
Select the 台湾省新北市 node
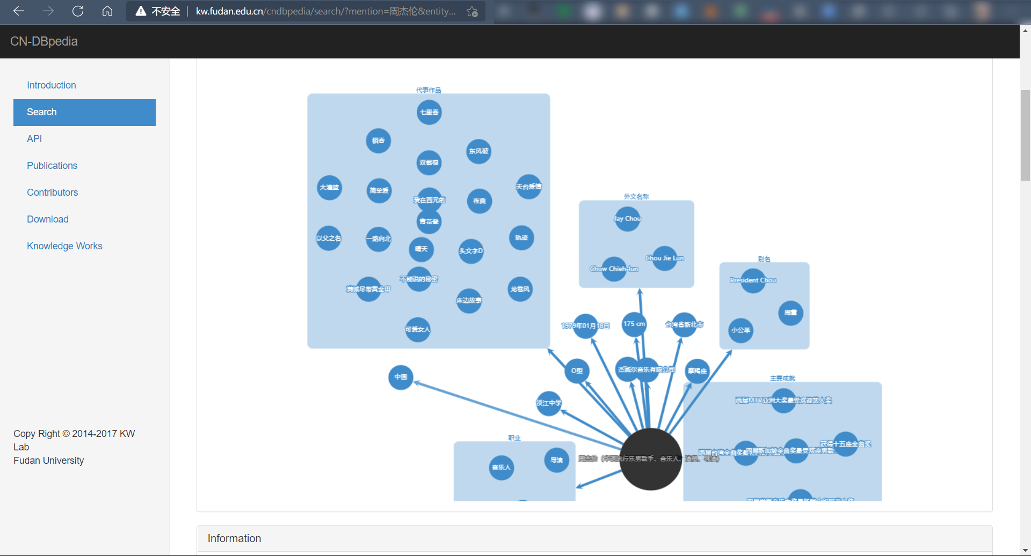[x=684, y=325]
